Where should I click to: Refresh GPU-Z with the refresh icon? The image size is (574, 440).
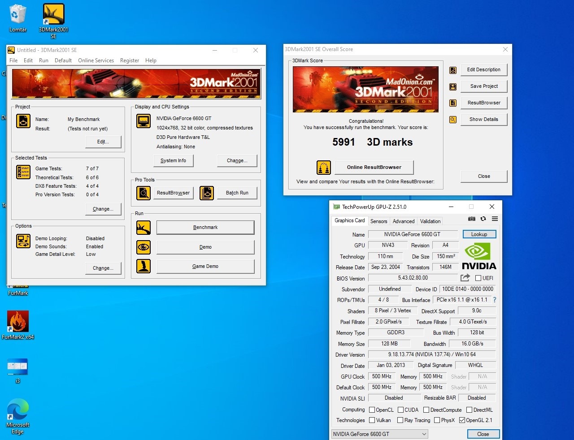[x=483, y=219]
